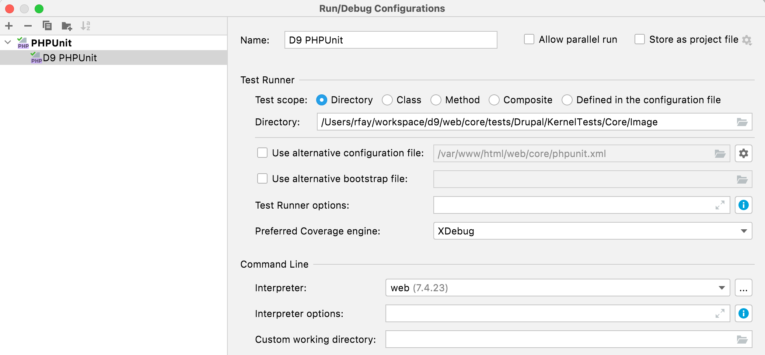
Task: Enable Allow parallel run
Action: [x=530, y=39]
